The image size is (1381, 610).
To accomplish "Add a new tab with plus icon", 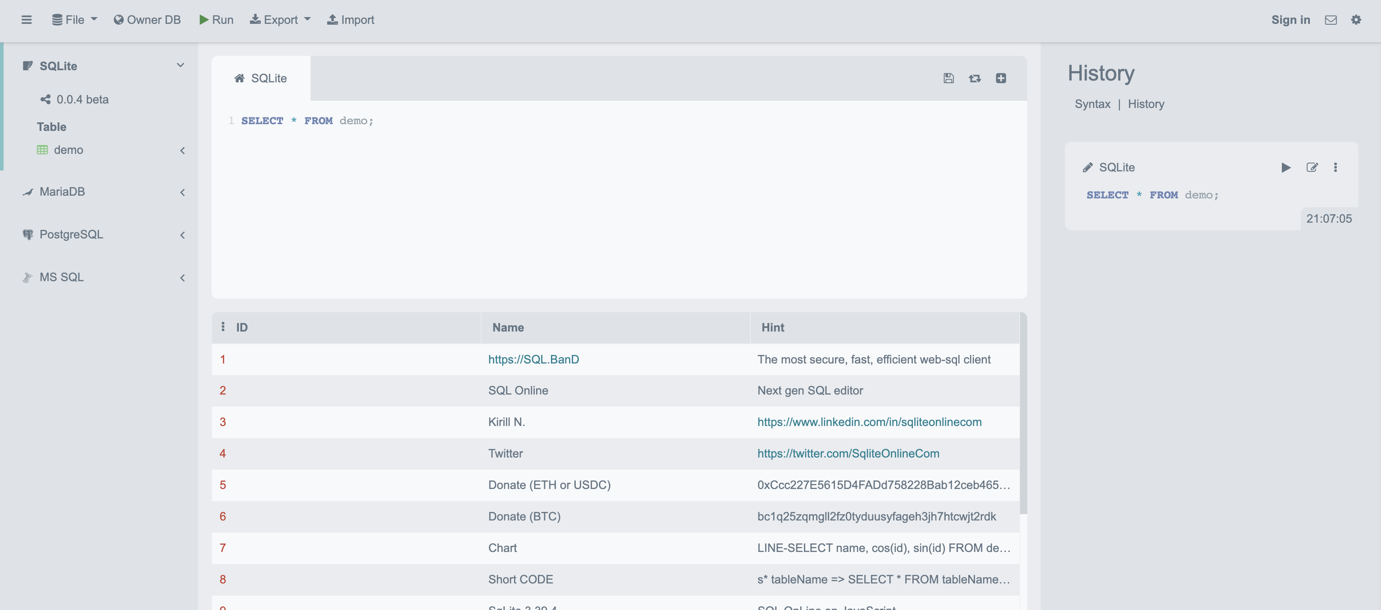I will point(1001,78).
